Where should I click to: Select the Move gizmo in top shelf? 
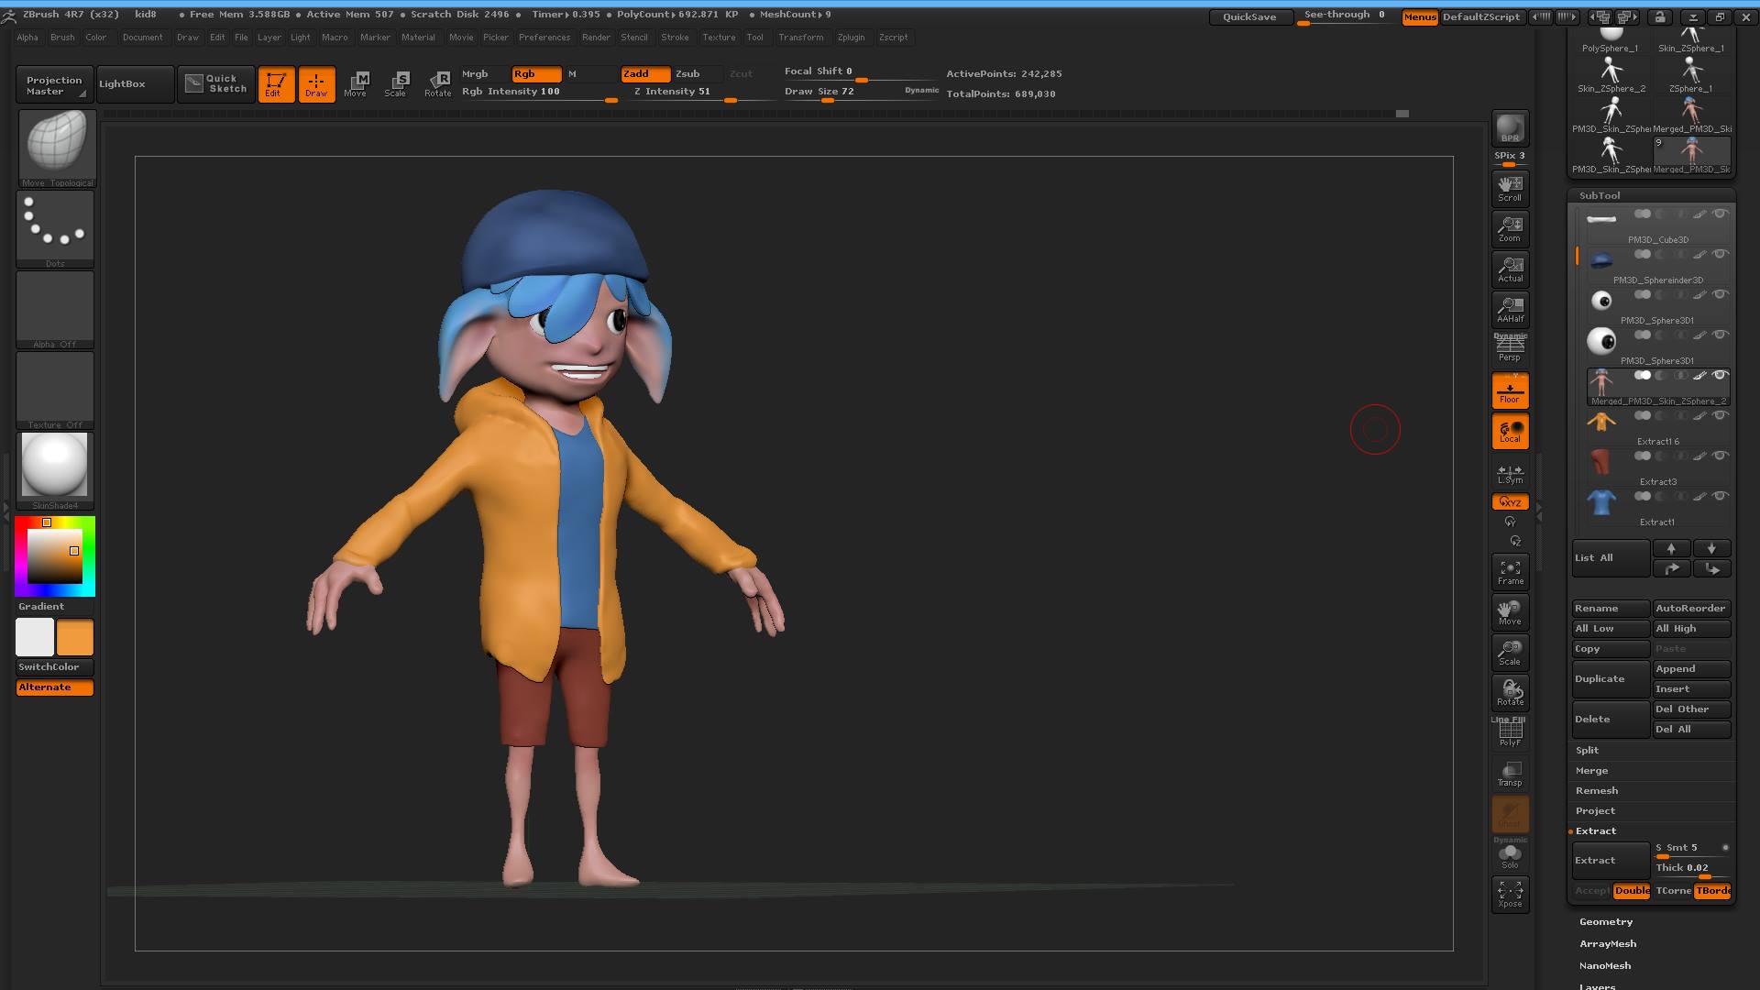(357, 84)
